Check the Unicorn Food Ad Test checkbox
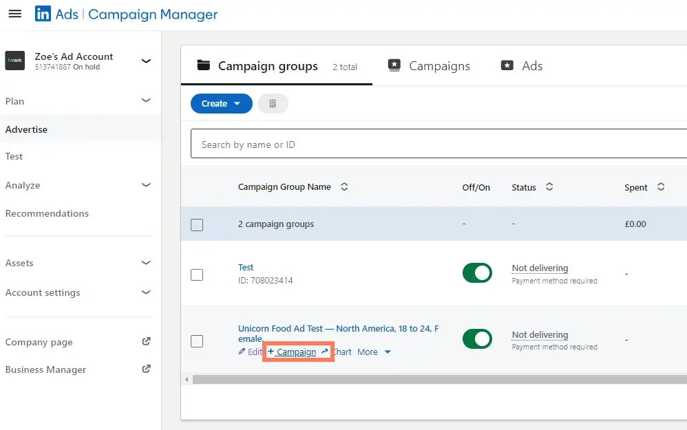The width and height of the screenshot is (687, 430). click(197, 341)
